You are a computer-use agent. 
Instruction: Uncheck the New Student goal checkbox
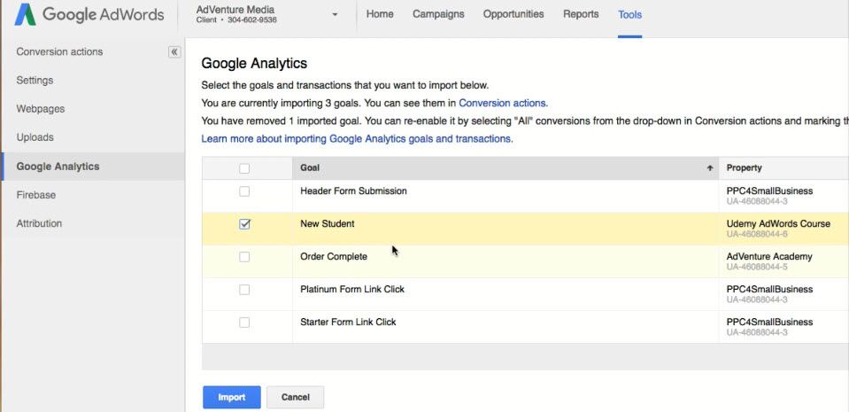(244, 224)
